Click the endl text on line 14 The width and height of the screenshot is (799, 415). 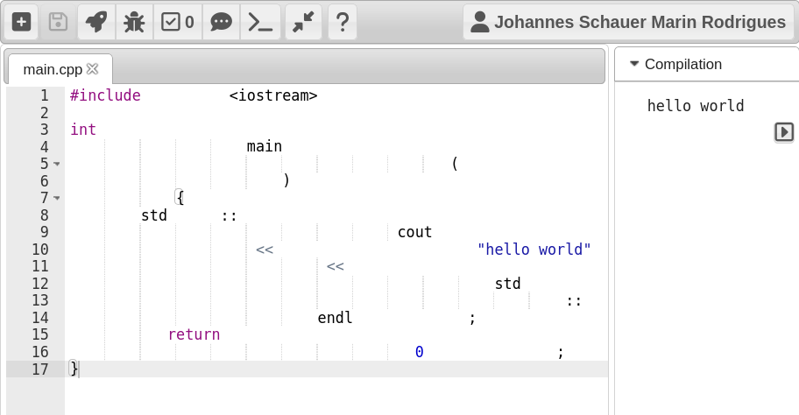tap(335, 318)
